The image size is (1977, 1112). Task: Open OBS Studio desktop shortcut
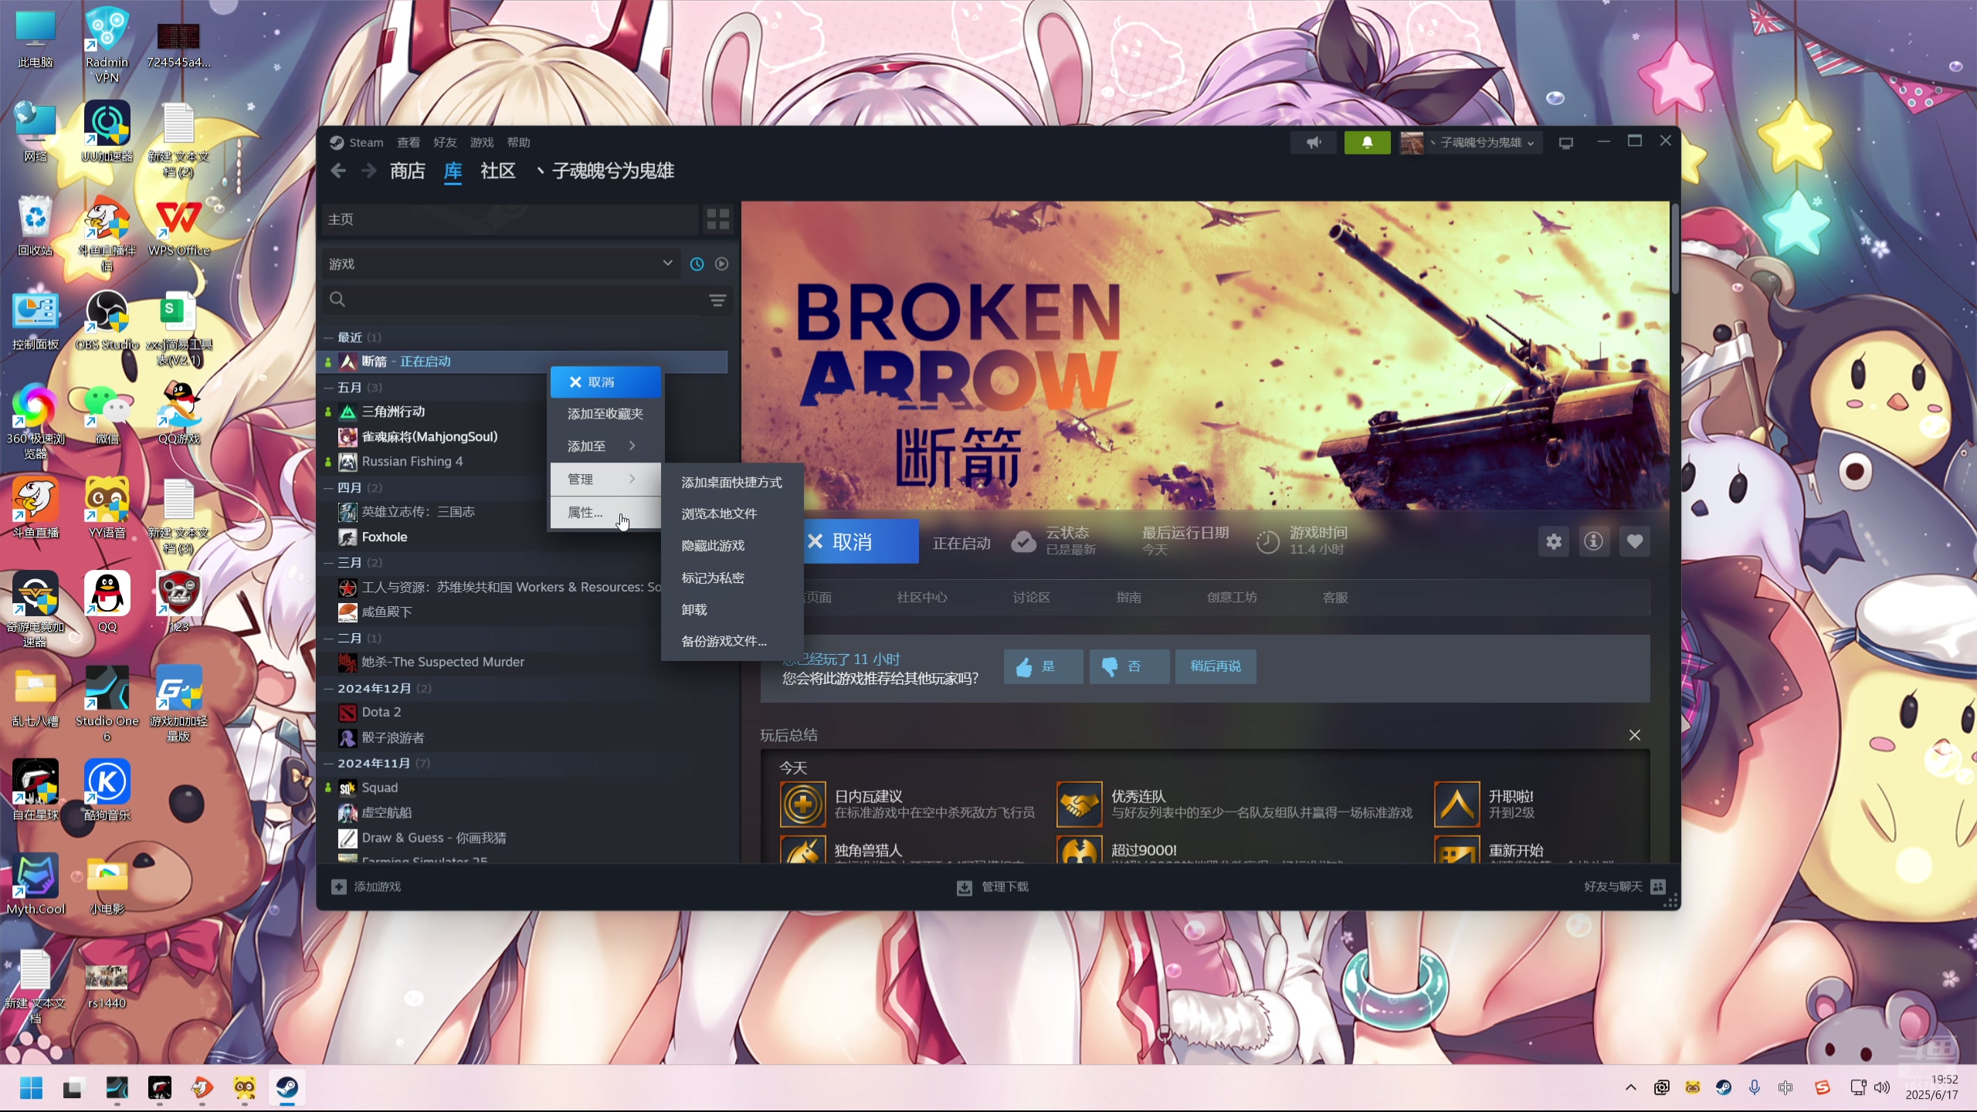(x=107, y=321)
